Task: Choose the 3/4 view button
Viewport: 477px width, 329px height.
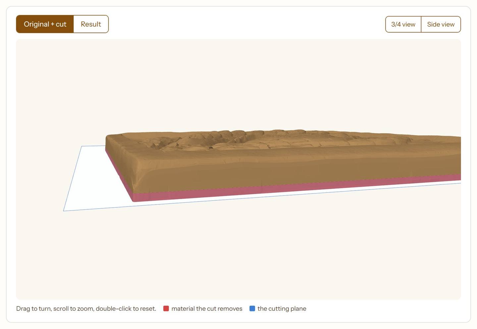Action: click(x=403, y=24)
